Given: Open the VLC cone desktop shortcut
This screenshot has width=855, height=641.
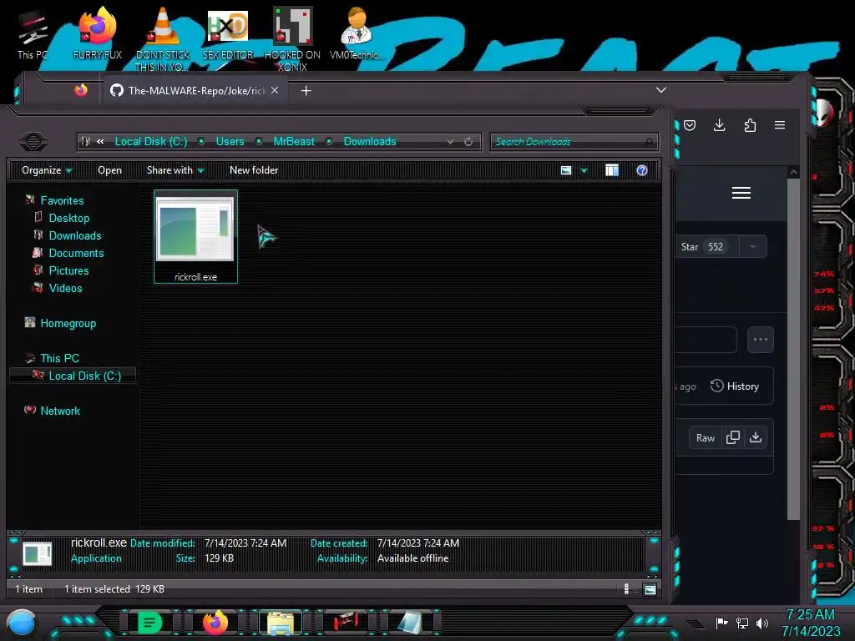Looking at the screenshot, I should [163, 38].
